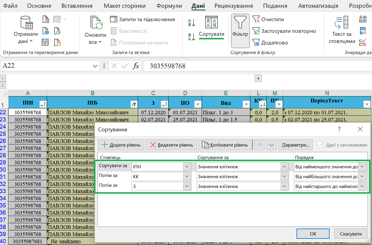This screenshot has height=245, width=372.
Task: Open the Рецензування ribbon tab
Action: pyautogui.click(x=234, y=6)
